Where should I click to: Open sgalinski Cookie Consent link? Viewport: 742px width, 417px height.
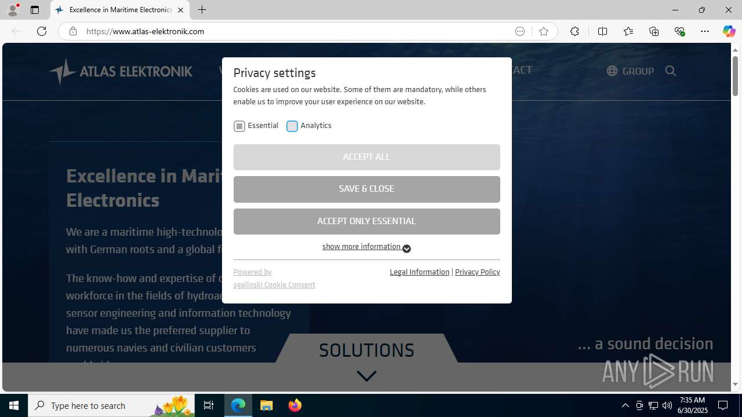274,285
